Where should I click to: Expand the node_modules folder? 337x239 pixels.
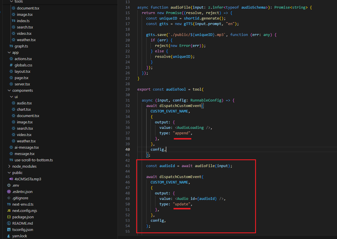pos(9,167)
